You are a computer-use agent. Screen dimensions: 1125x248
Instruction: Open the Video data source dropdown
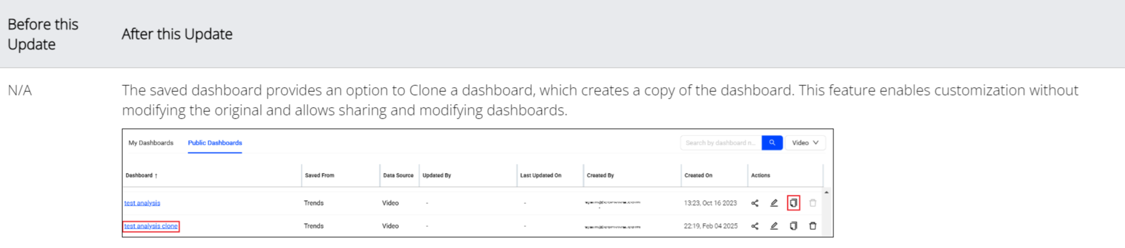pos(805,143)
